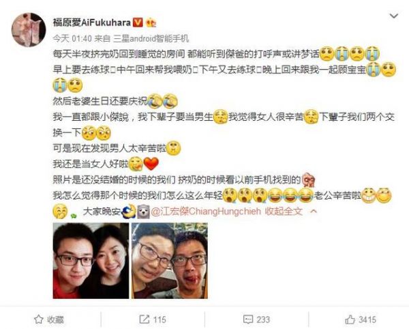Screen dimensions: 409x329
Task: Click the 收藏 favorite label
Action: click(x=56, y=319)
